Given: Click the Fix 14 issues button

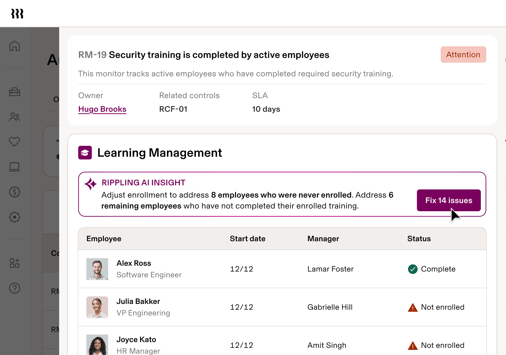Looking at the screenshot, I should pos(449,200).
